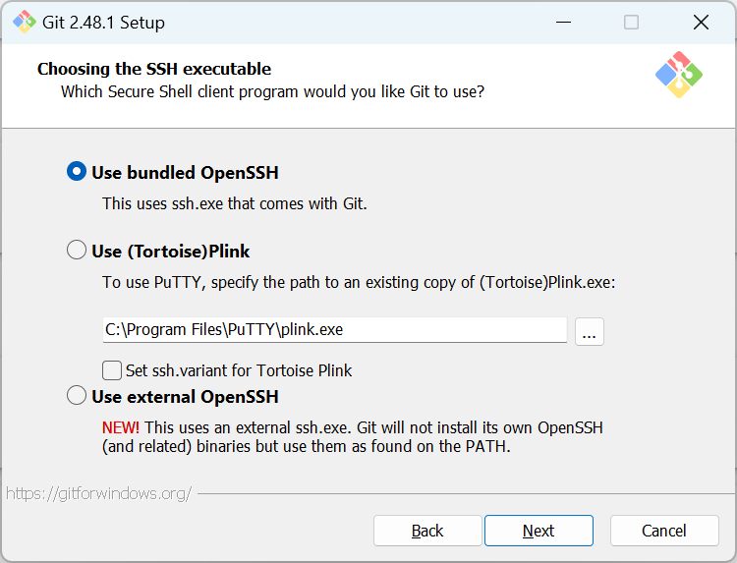Select the Use bundled OpenSSH radio button
This screenshot has width=737, height=563.
coord(77,172)
